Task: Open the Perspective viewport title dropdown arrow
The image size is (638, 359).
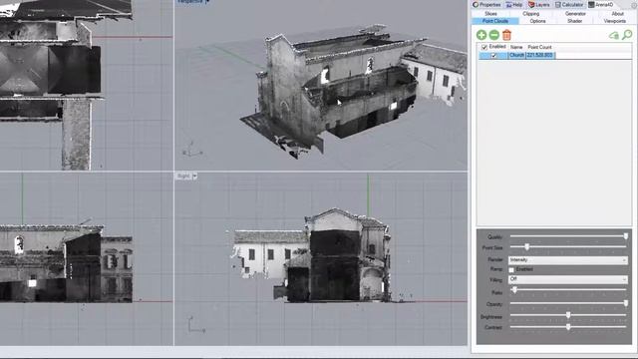Action: (207, 2)
